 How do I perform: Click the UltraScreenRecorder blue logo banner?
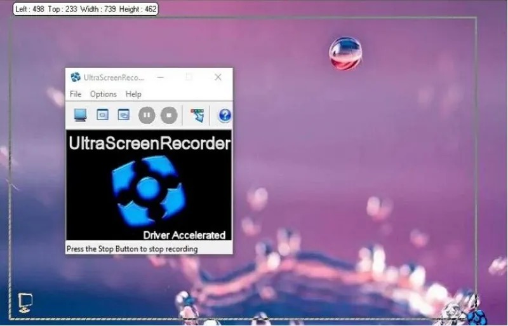(149, 185)
